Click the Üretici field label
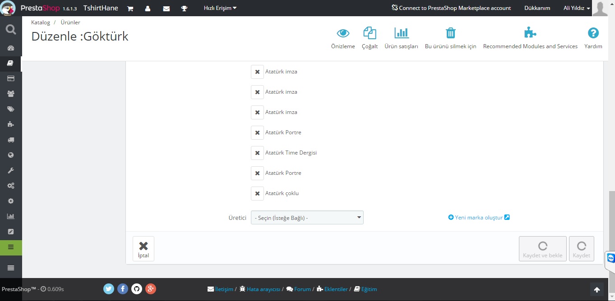615x301 pixels. (237, 218)
